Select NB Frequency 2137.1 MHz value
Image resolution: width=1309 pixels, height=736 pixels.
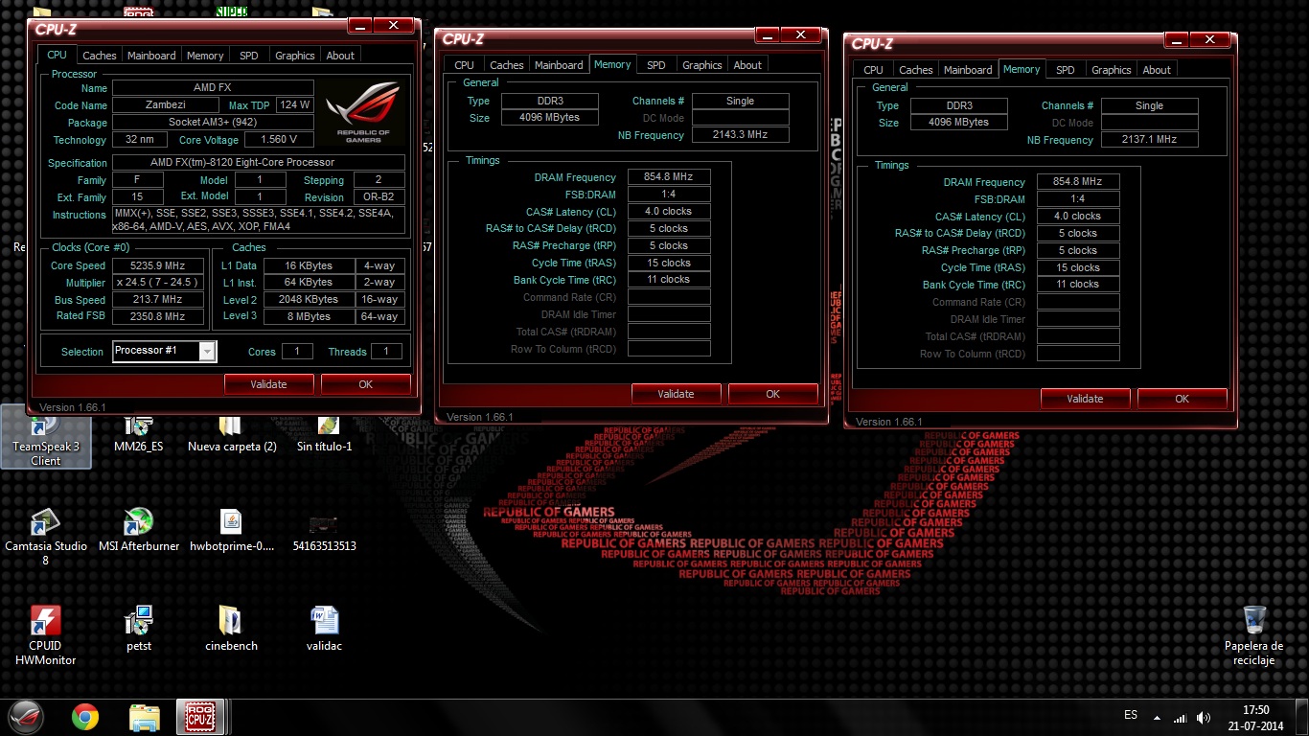(1149, 140)
